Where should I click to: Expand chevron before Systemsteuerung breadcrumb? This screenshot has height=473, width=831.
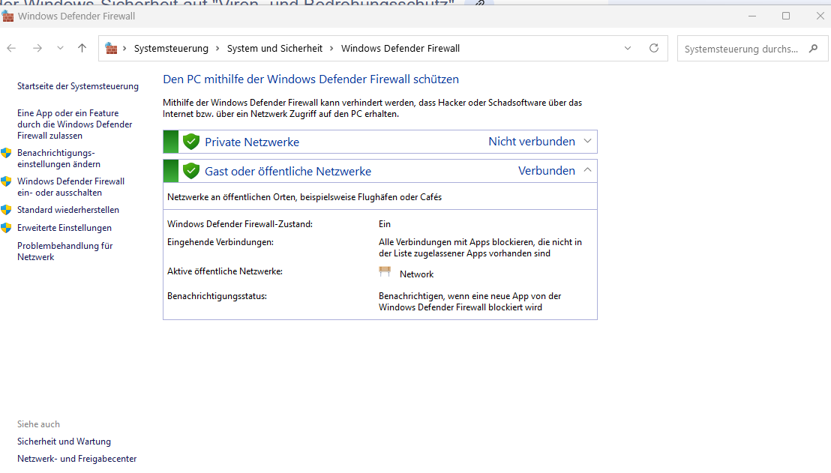click(124, 48)
